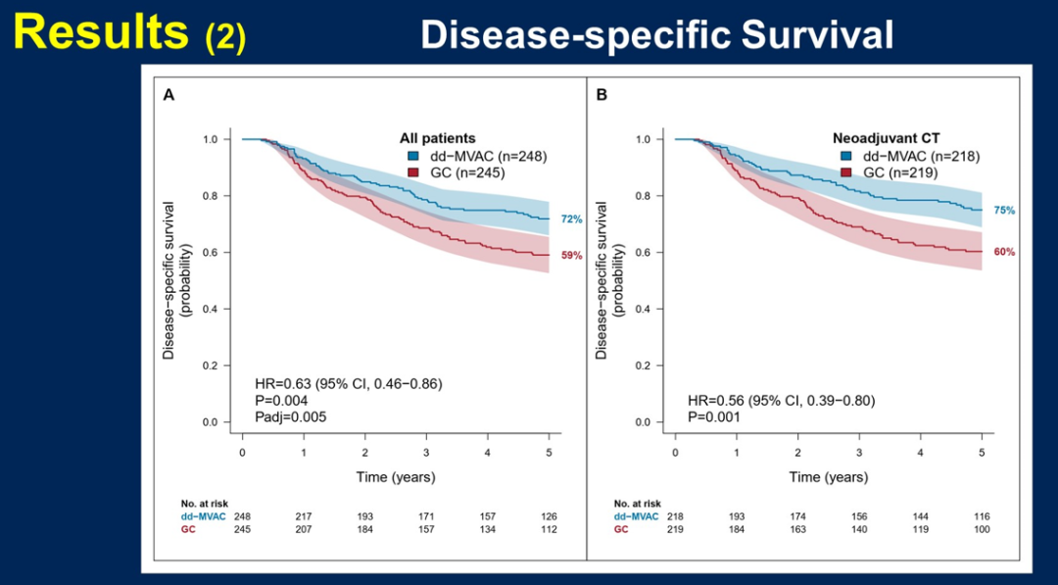
Task: Select the panel A letter label
Action: (x=168, y=95)
